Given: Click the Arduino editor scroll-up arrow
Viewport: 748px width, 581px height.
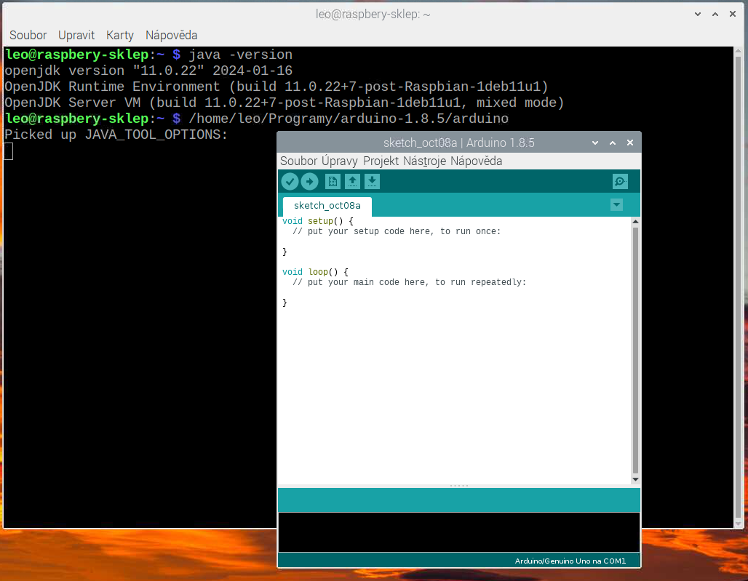Looking at the screenshot, I should (635, 222).
